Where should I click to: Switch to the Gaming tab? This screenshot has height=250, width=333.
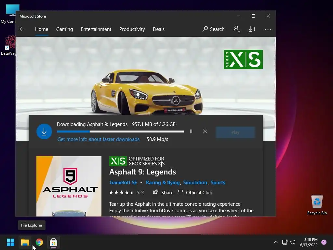click(x=65, y=29)
